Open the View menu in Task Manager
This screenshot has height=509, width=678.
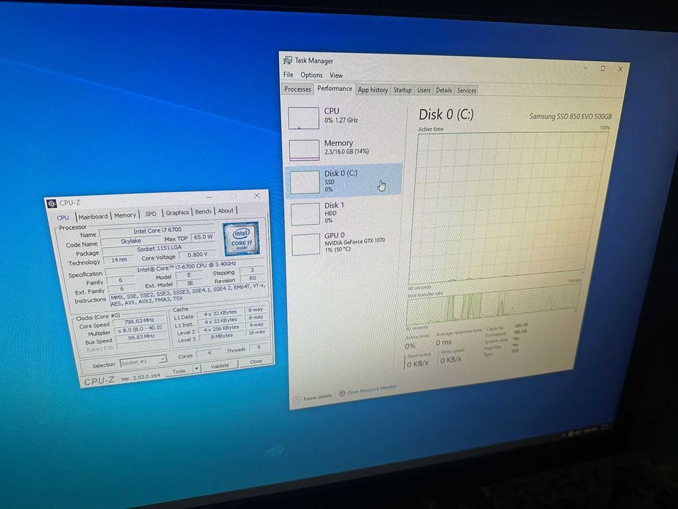tap(336, 76)
